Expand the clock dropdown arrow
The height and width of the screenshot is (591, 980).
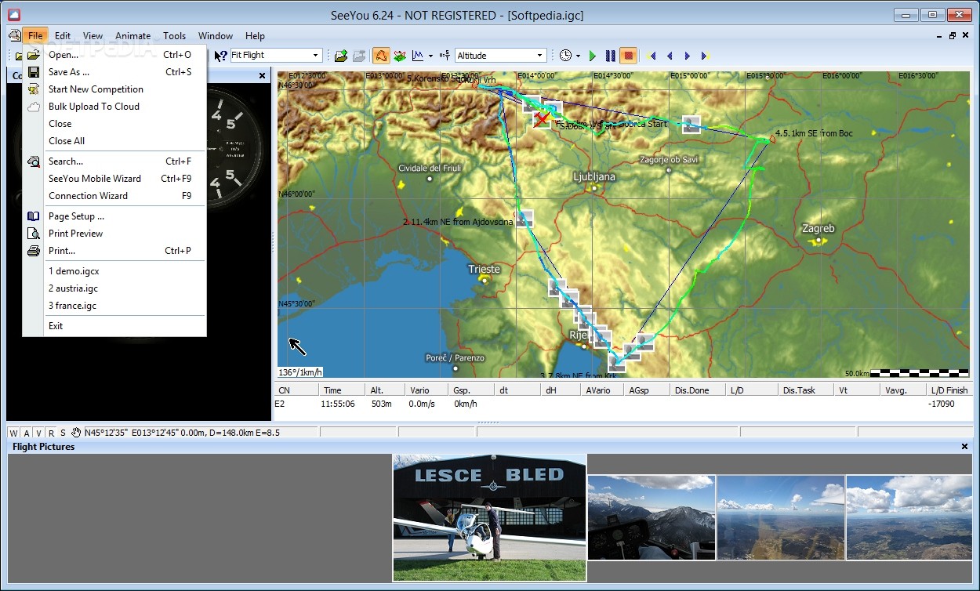point(579,56)
